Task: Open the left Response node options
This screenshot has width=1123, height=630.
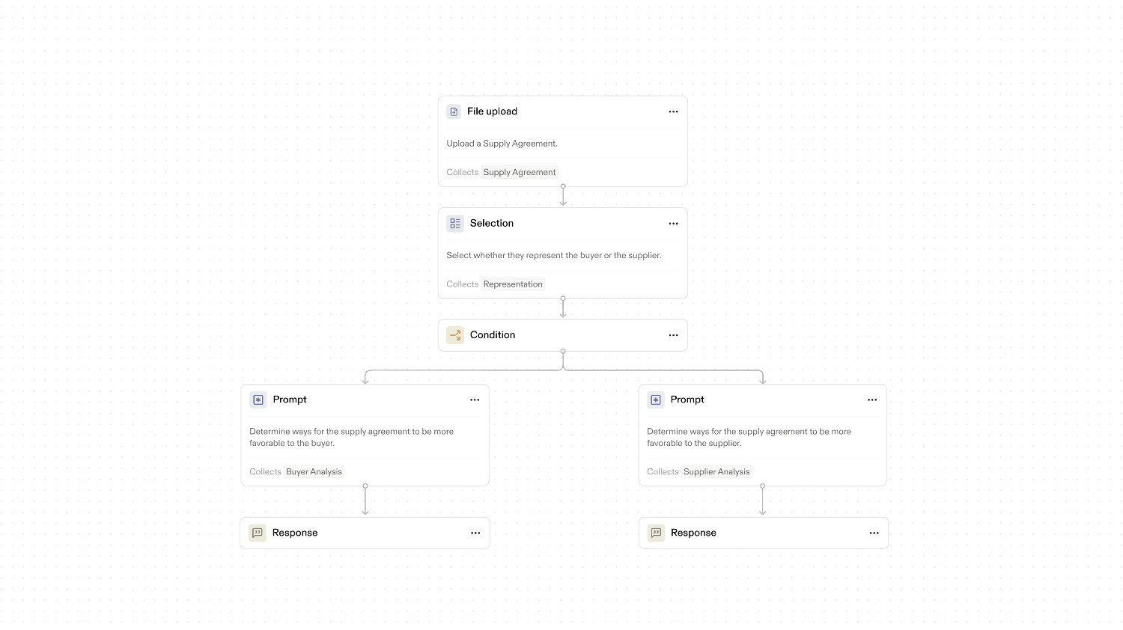Action: [x=475, y=533]
